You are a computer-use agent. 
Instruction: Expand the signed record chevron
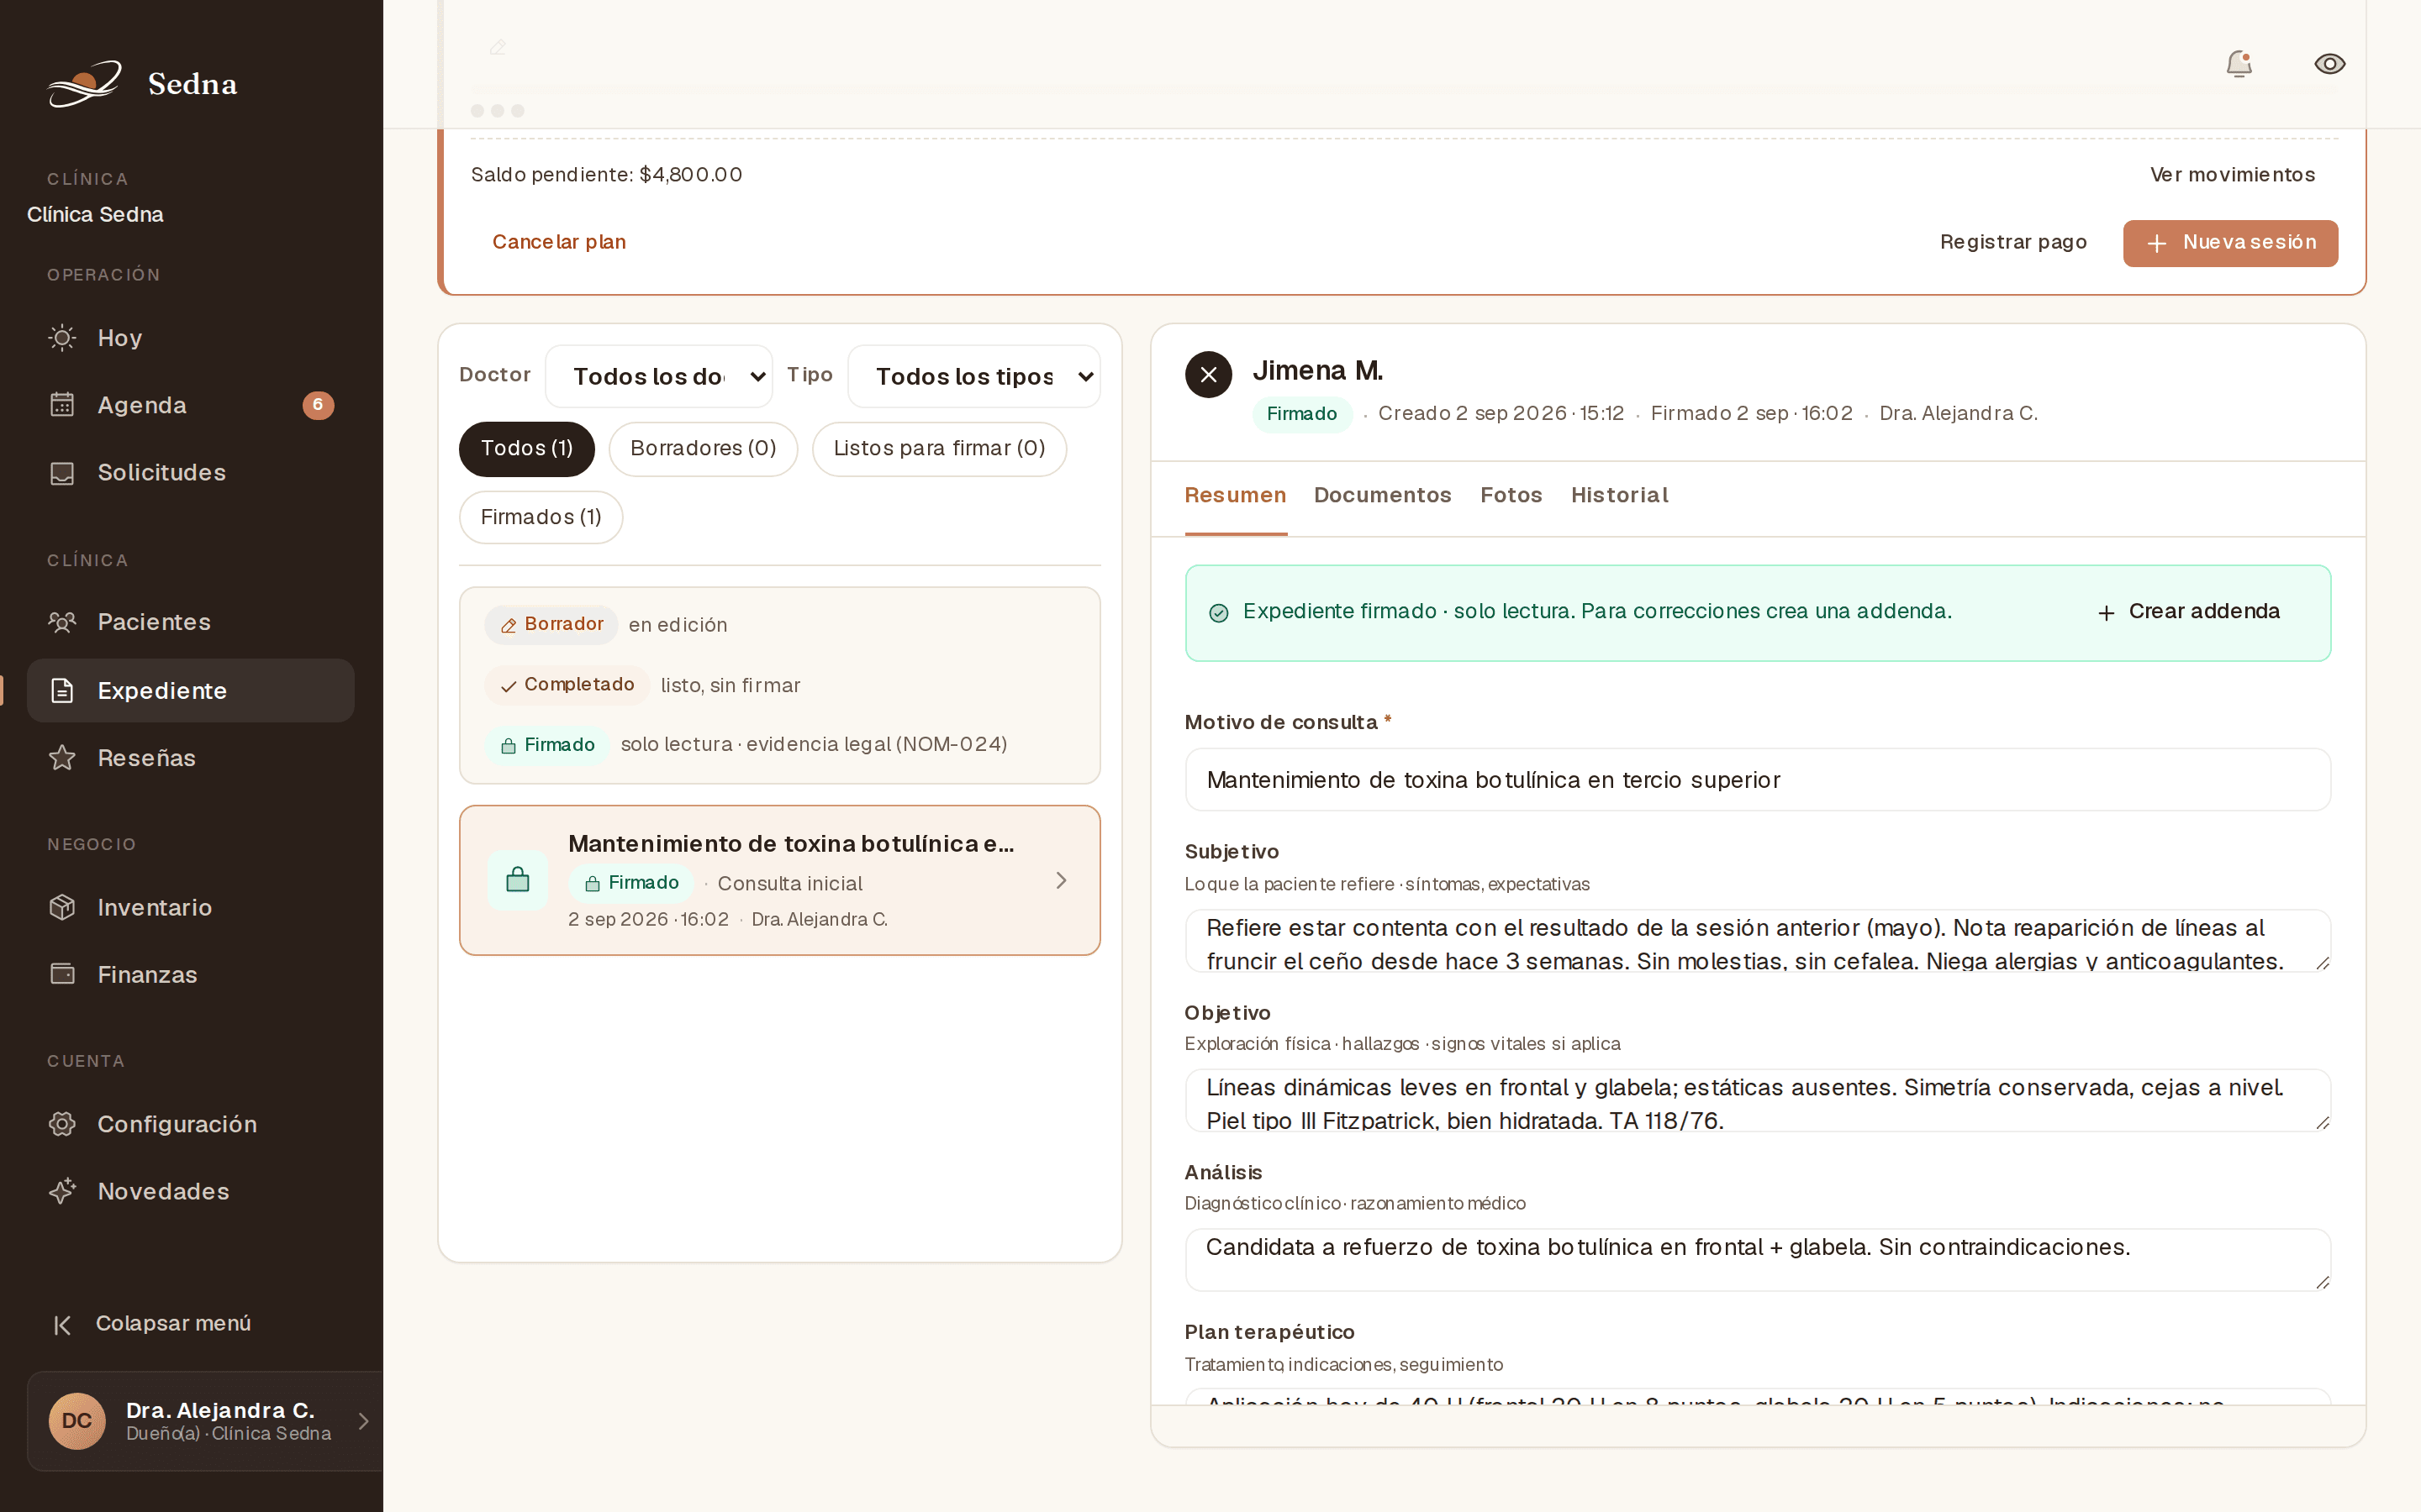[x=1062, y=880]
